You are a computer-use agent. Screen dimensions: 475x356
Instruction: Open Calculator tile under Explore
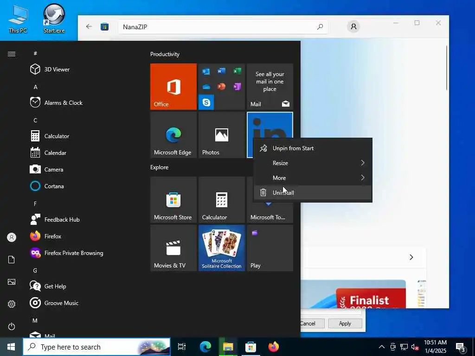coord(221,200)
